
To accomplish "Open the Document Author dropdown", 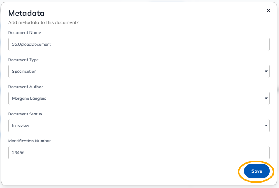I will click(139, 98).
